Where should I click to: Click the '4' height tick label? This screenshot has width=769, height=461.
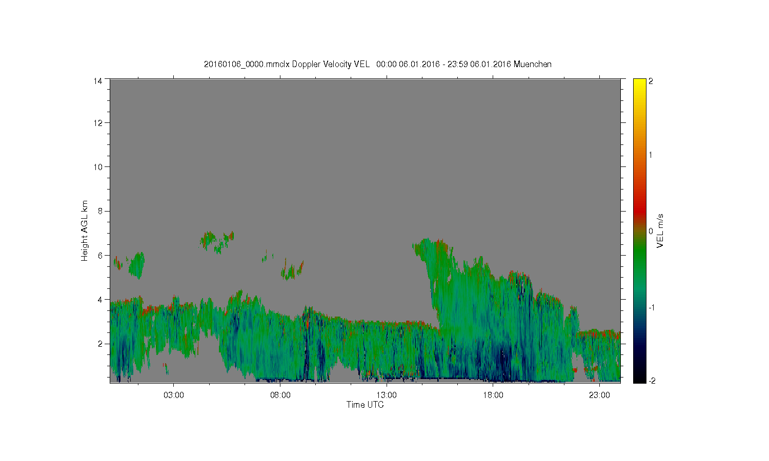(x=100, y=299)
